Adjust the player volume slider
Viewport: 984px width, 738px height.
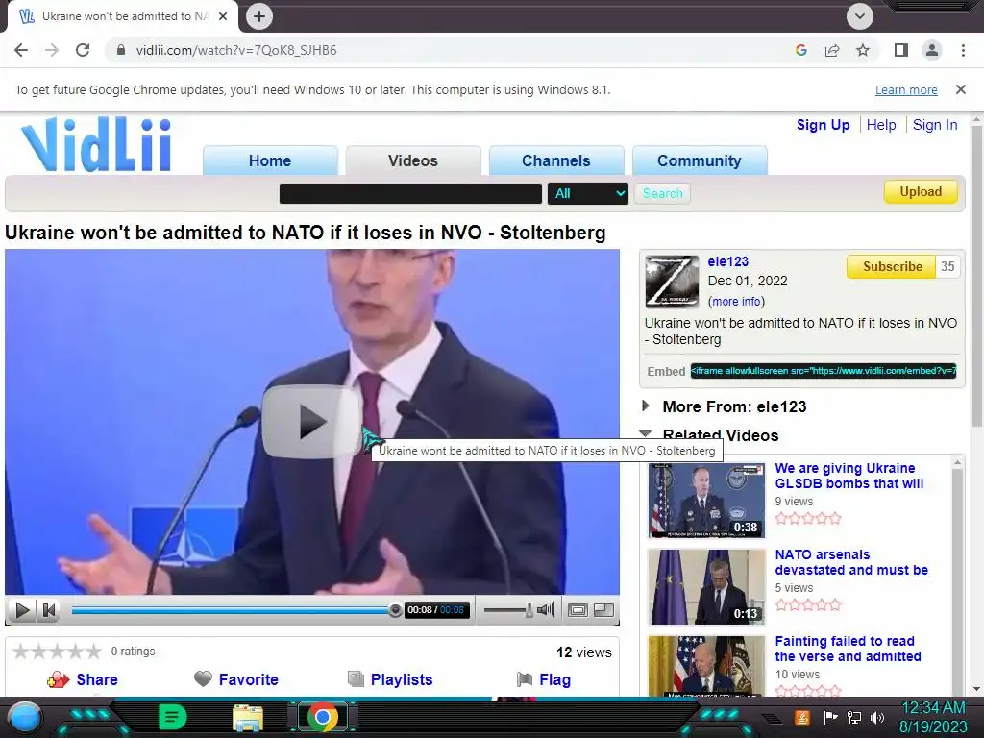[x=508, y=609]
